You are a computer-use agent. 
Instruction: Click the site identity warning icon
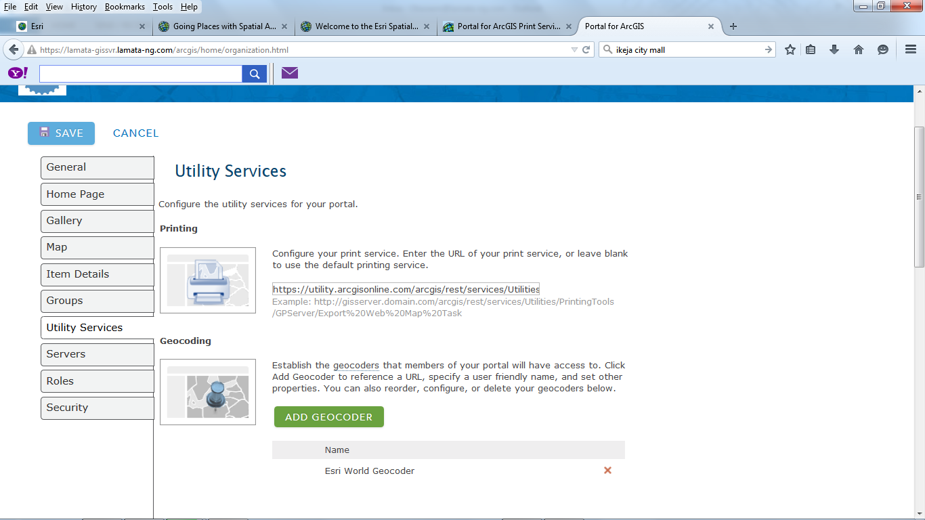coord(32,49)
